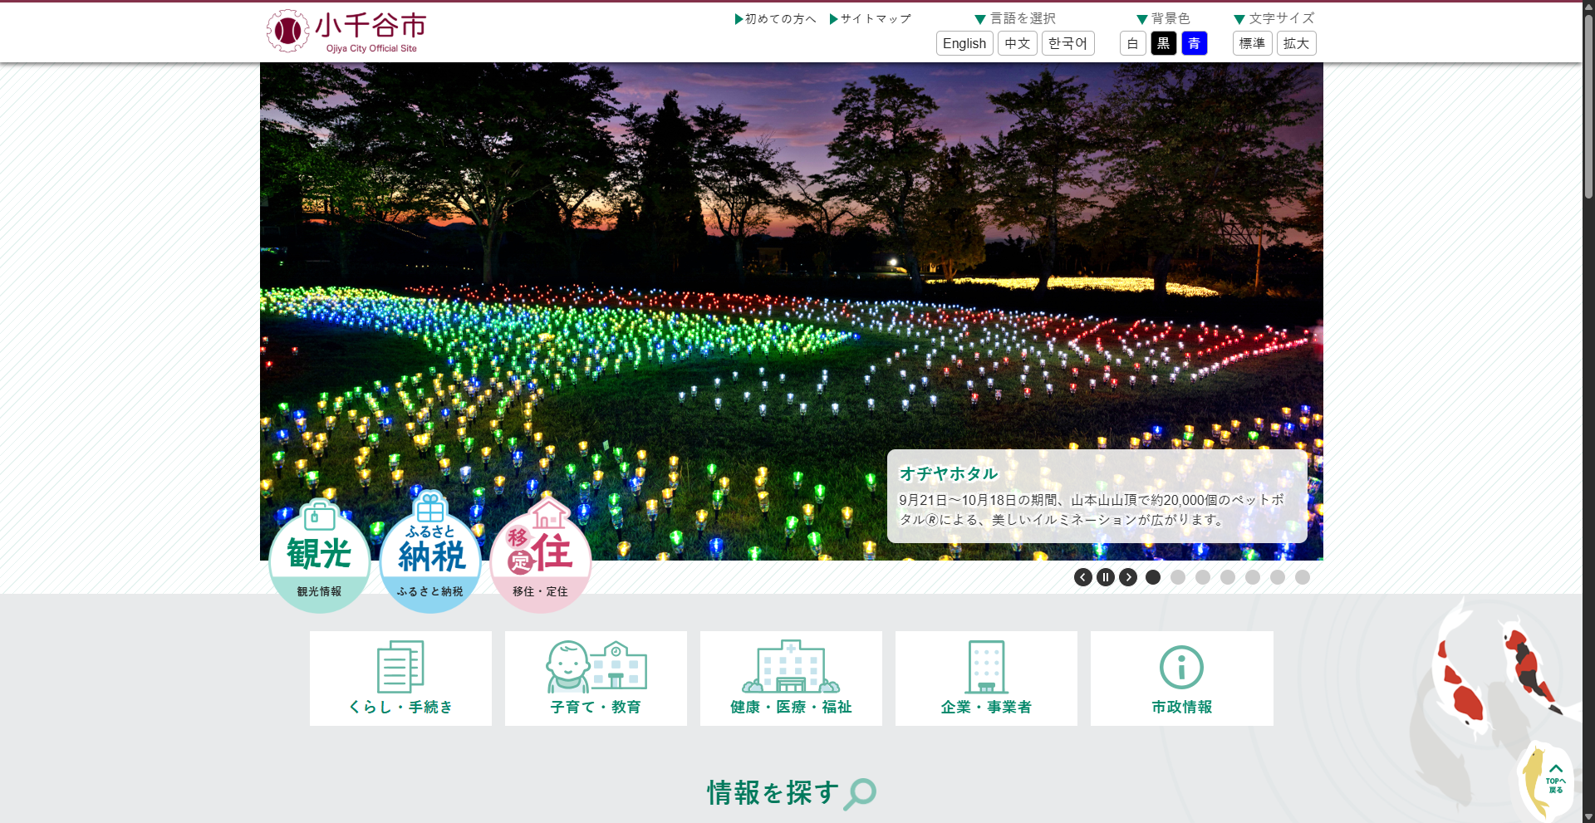Open the サイトマップ menu link
The height and width of the screenshot is (823, 1595).
(x=870, y=18)
